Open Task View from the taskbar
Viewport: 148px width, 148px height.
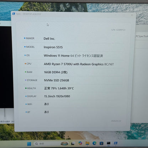pyautogui.click(x=73, y=143)
